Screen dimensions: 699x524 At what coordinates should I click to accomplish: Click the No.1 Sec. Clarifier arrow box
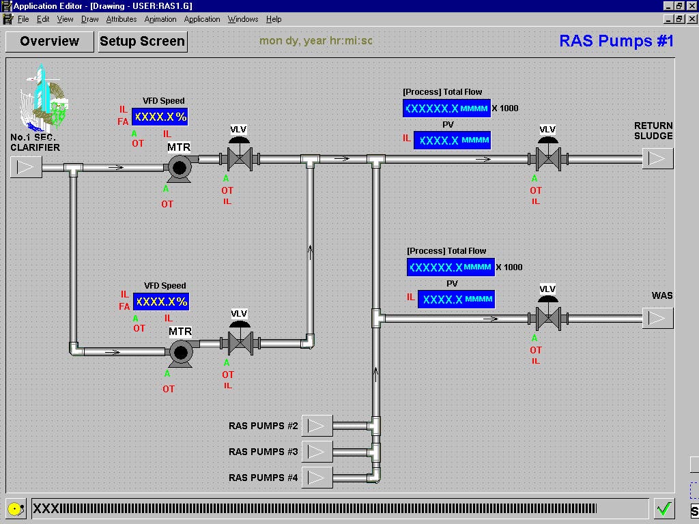click(x=26, y=167)
